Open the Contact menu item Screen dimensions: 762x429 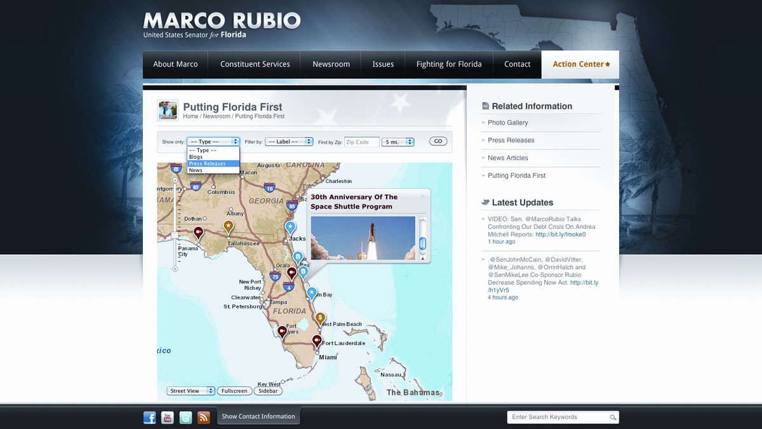click(518, 64)
